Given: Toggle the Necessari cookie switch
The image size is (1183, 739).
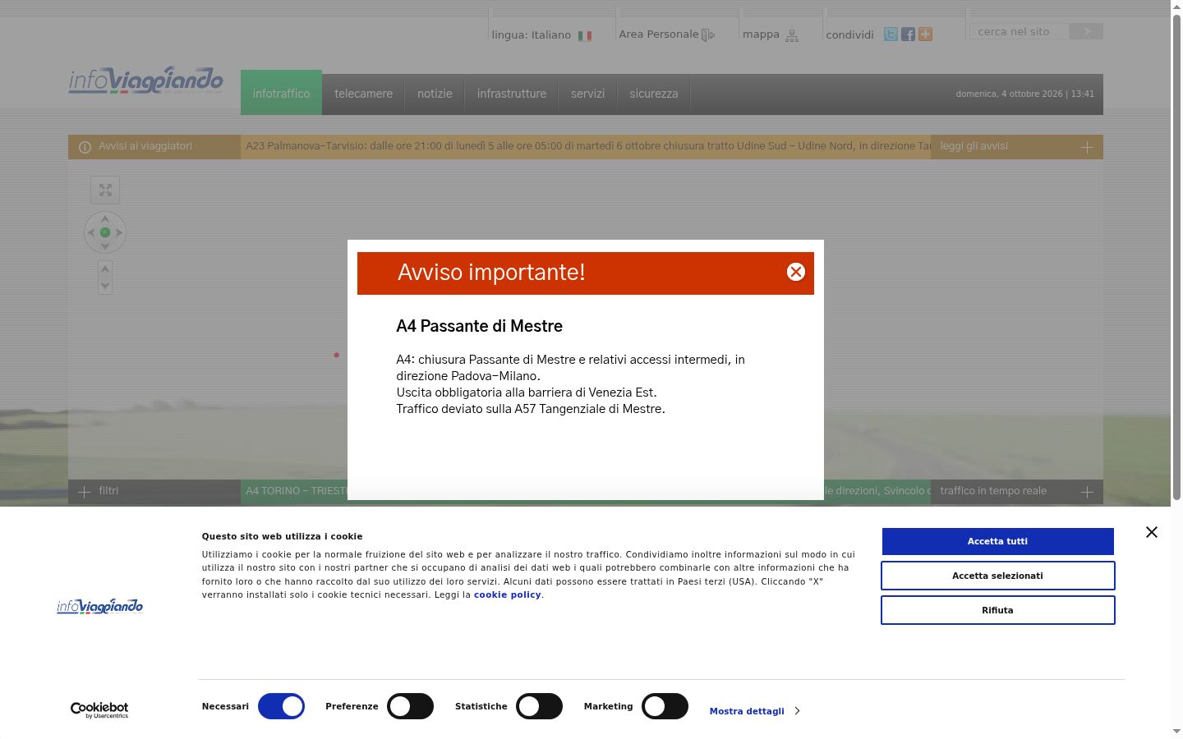Looking at the screenshot, I should coord(281,706).
